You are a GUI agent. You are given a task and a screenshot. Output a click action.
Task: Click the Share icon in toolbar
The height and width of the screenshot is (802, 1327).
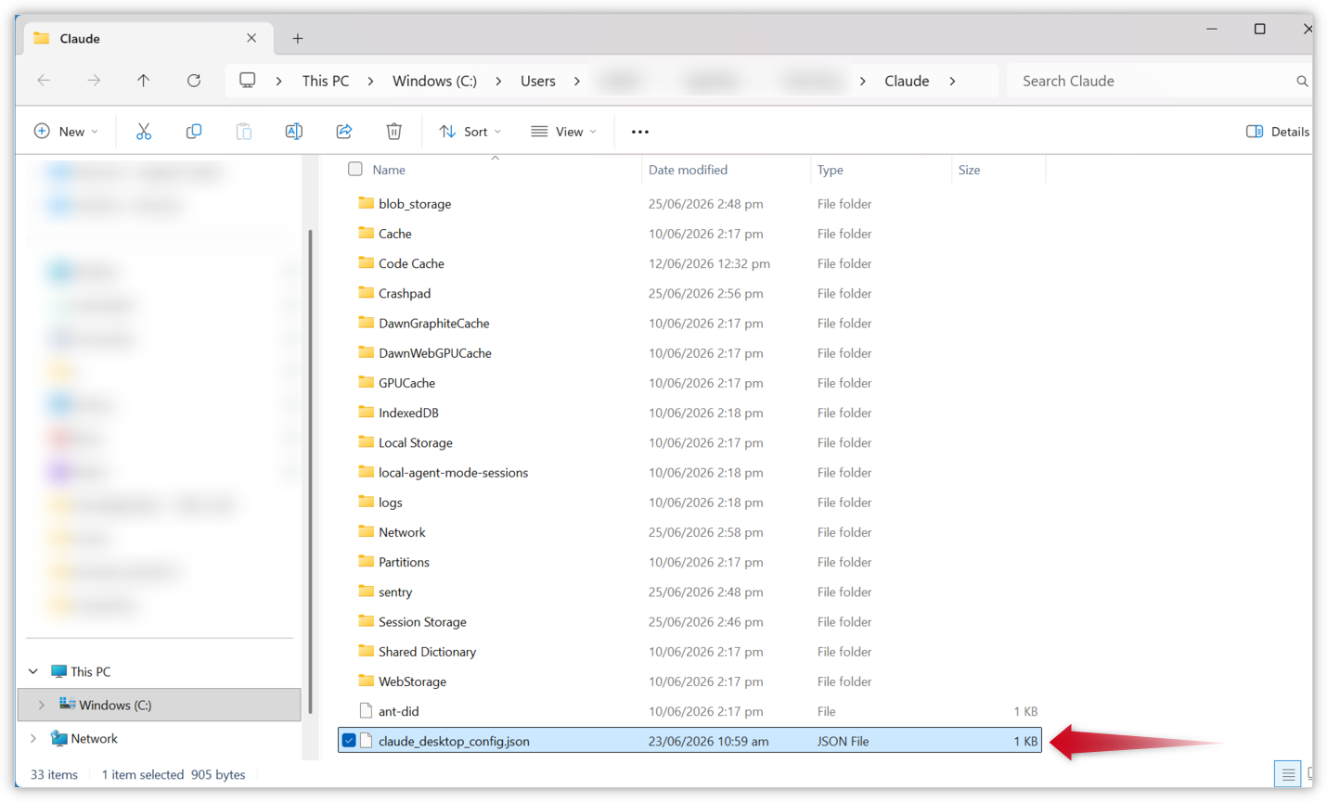pyautogui.click(x=344, y=132)
